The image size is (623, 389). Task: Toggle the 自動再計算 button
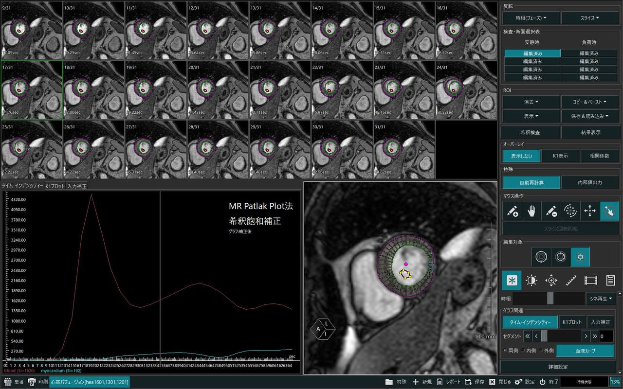(531, 182)
